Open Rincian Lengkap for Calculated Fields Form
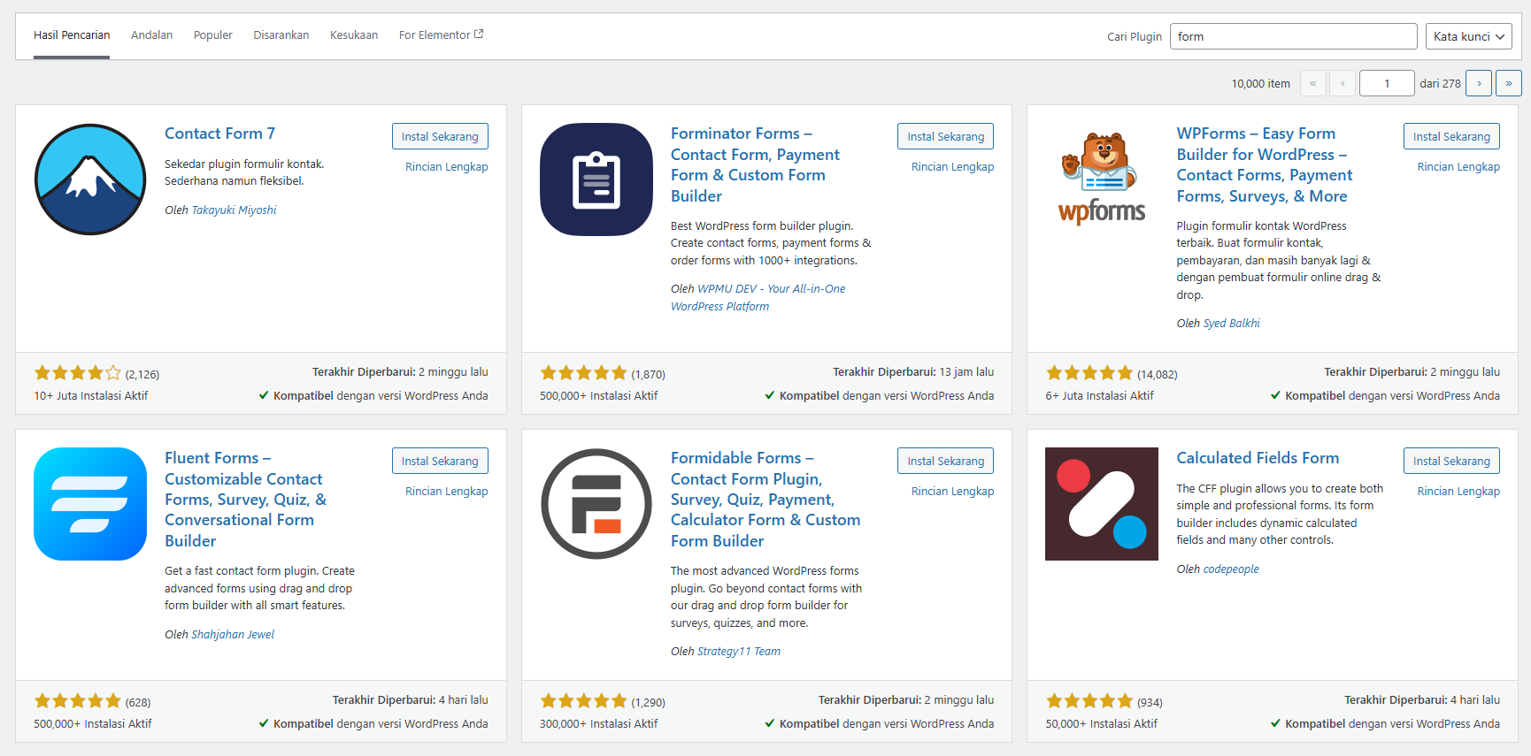Image resolution: width=1531 pixels, height=756 pixels. tap(1458, 491)
